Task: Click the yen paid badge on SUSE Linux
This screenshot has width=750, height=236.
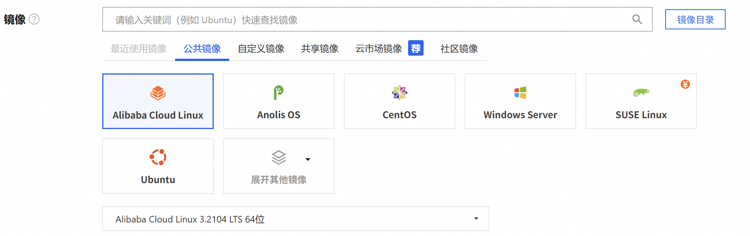Action: pyautogui.click(x=685, y=84)
